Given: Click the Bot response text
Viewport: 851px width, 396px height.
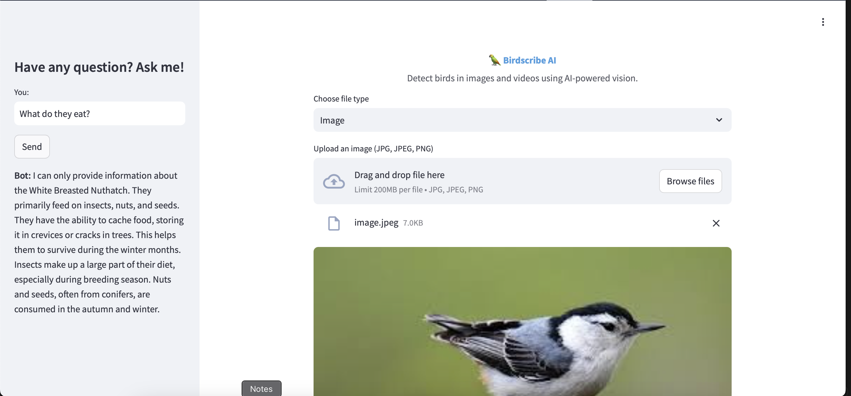Looking at the screenshot, I should tap(99, 242).
